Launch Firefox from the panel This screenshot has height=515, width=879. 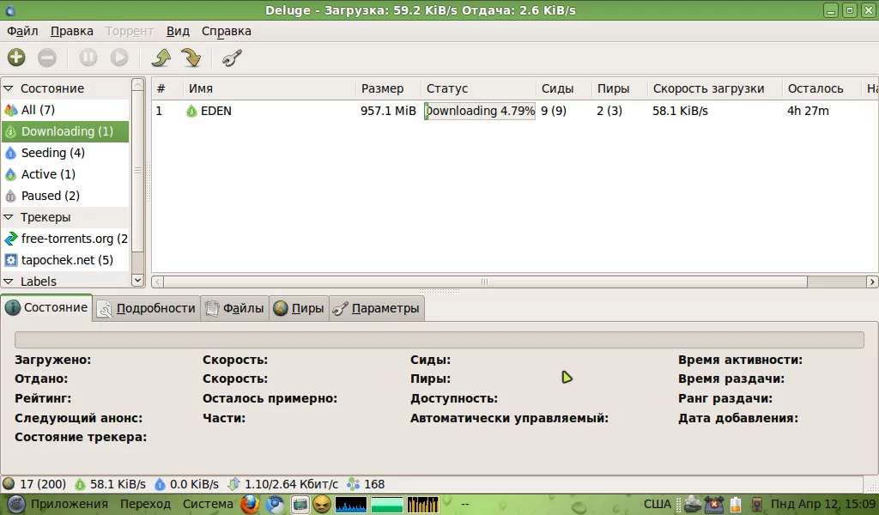coord(250,505)
